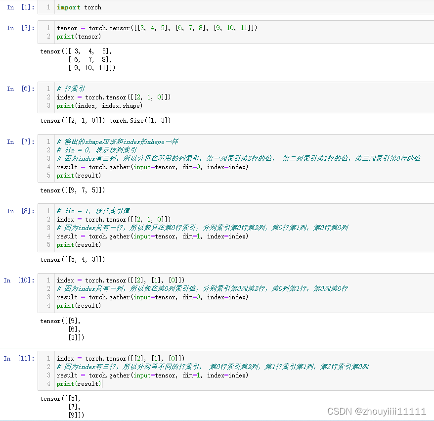Click the column output starting 'tensor([[9],'

tap(62, 329)
